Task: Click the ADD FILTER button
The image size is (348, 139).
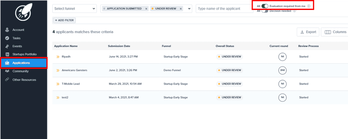Action: (64, 20)
